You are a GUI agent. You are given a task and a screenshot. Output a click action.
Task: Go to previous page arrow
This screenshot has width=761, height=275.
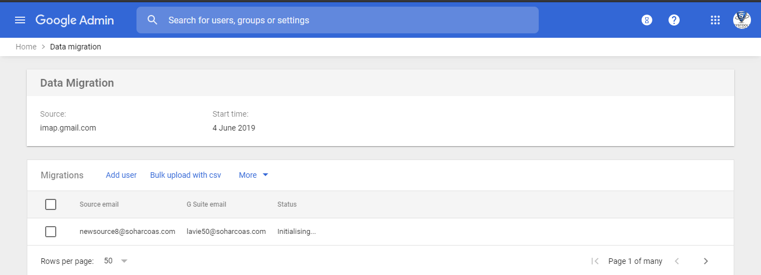pyautogui.click(x=677, y=261)
